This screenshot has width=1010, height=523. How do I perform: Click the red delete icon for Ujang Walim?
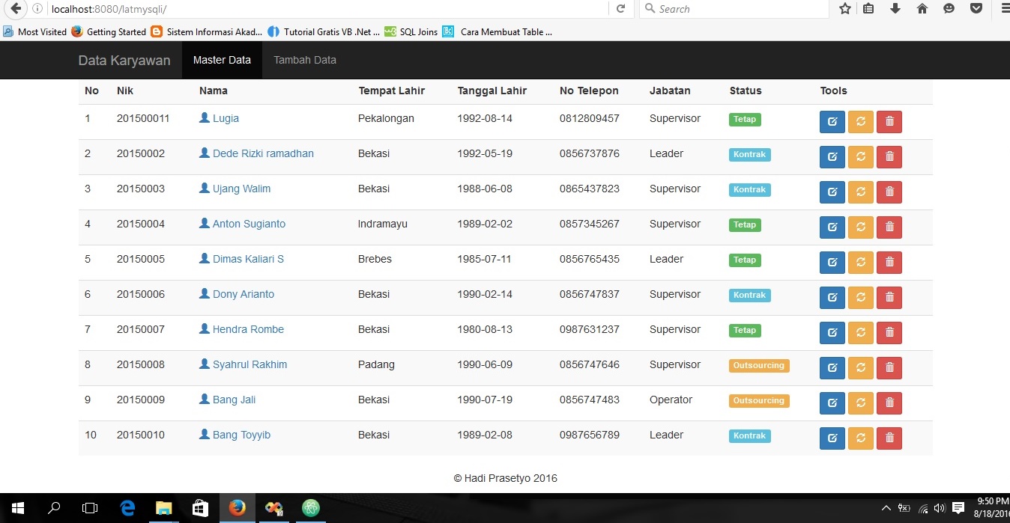[x=889, y=192]
